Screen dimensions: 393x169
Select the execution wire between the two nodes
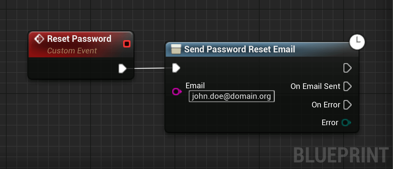pos(149,68)
